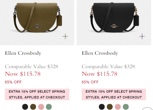
Task: Select pink swatch under right Ellen Crossbody
Action: coord(118,107)
